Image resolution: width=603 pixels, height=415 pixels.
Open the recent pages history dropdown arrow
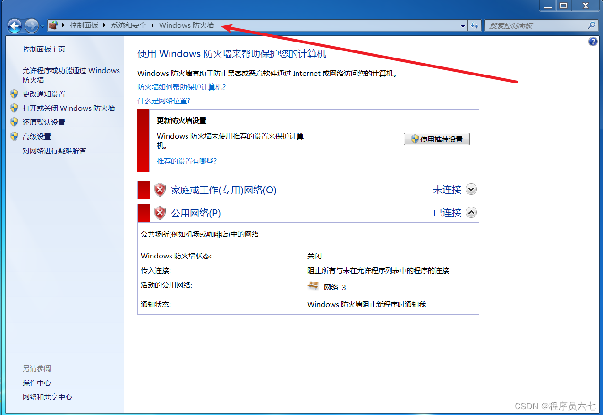click(x=42, y=26)
